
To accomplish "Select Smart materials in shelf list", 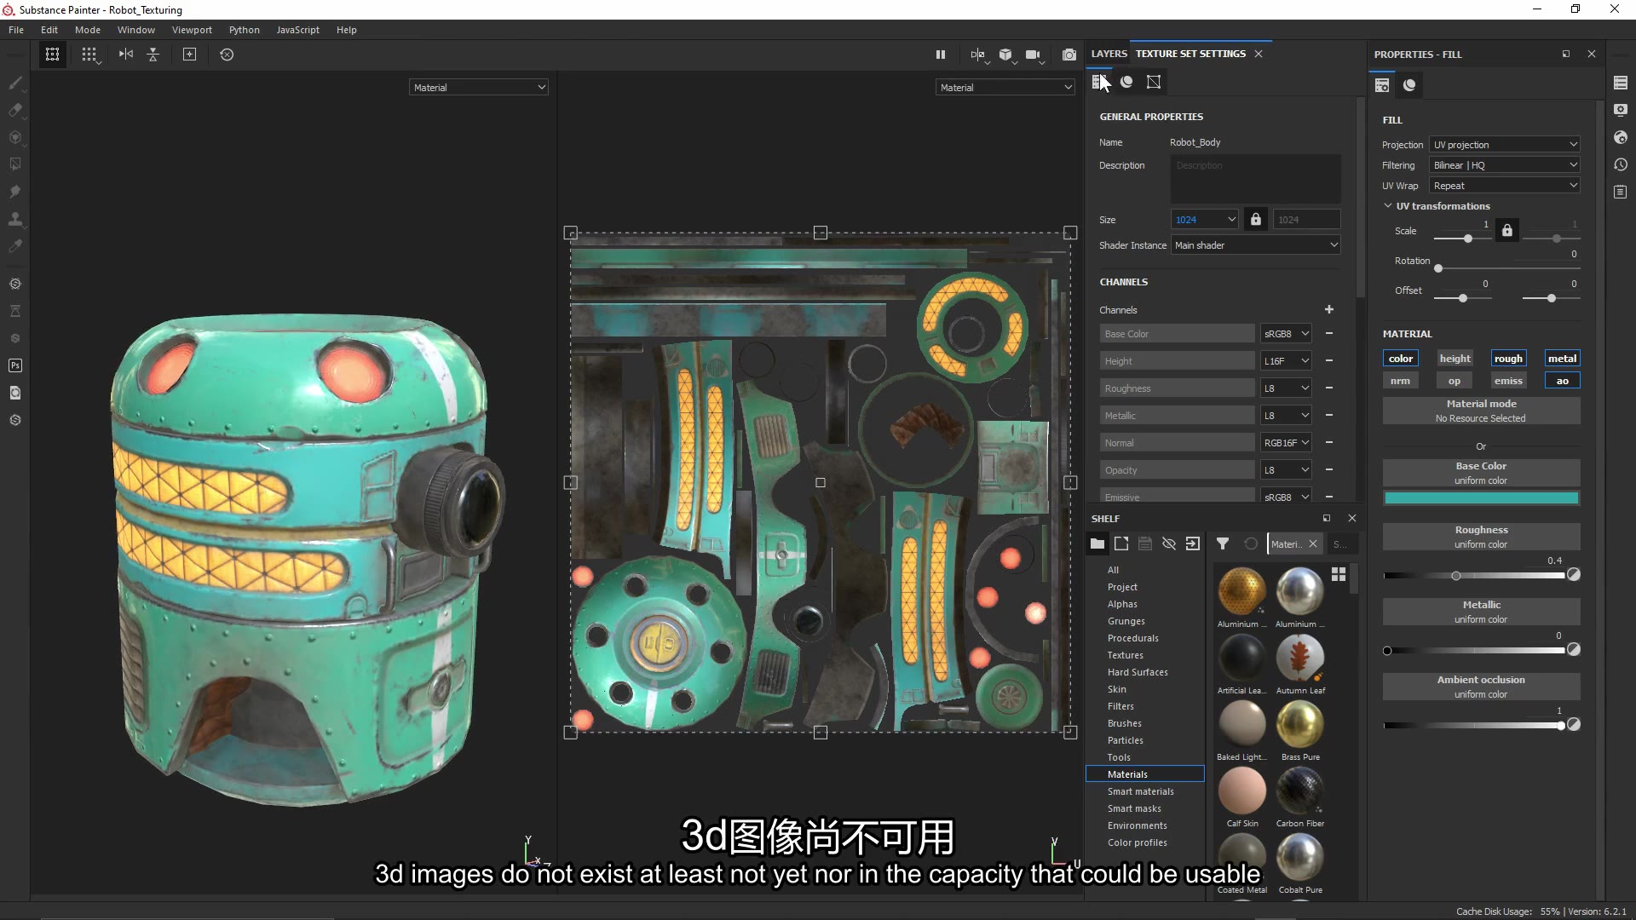I will [x=1140, y=791].
